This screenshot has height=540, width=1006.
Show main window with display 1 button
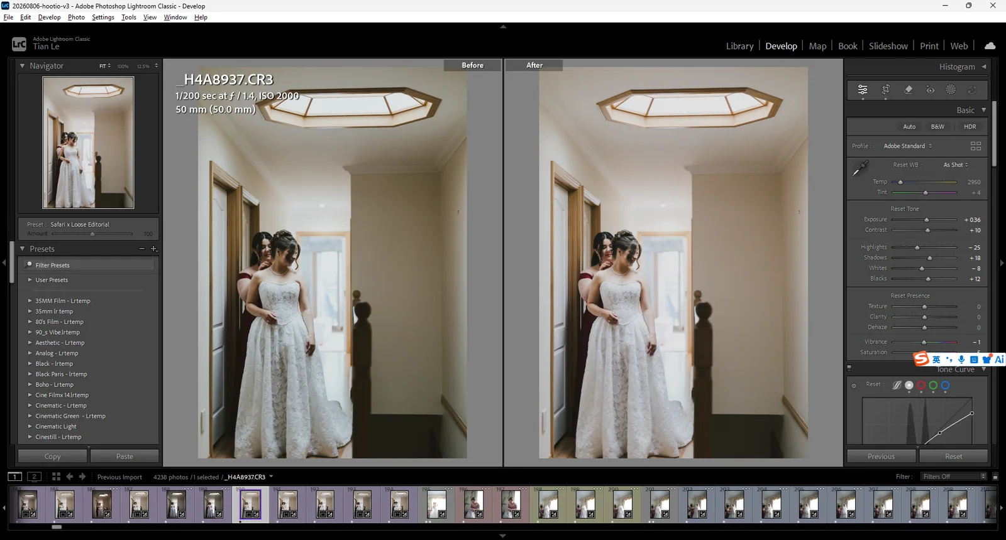click(15, 477)
